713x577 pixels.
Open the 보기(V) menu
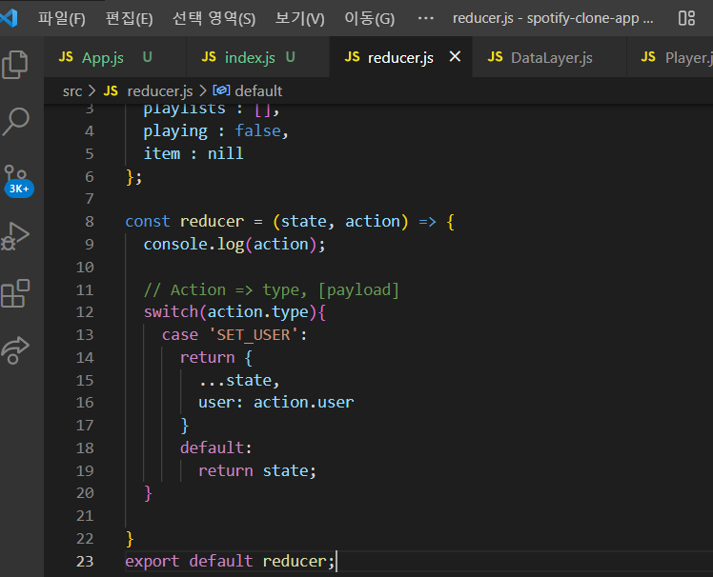click(300, 19)
